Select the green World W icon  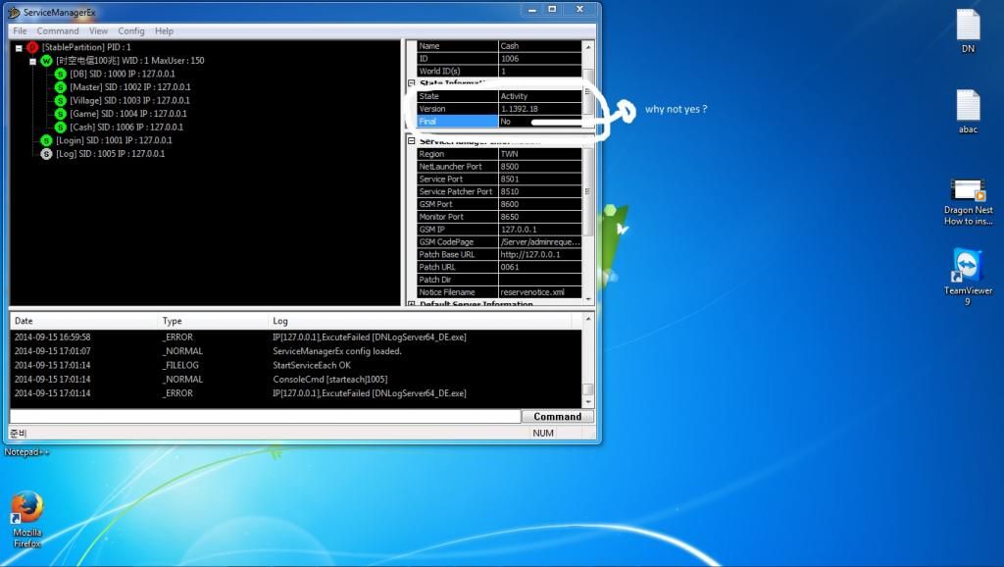point(46,61)
